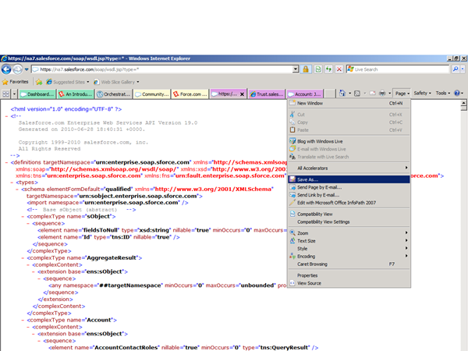Expand the Style submenu
Viewport: 468px width, 351px height.
pyautogui.click(x=349, y=249)
